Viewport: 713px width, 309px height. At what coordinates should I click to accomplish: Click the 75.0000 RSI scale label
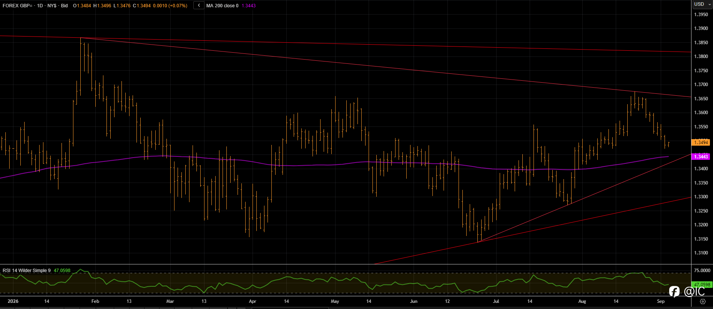tap(702, 271)
